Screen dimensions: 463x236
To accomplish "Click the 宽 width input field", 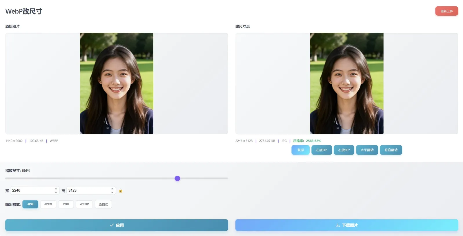I will (x=35, y=191).
